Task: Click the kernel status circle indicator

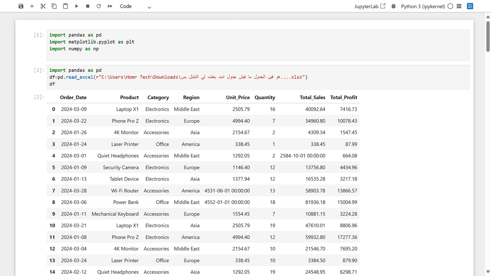Action: (450, 6)
